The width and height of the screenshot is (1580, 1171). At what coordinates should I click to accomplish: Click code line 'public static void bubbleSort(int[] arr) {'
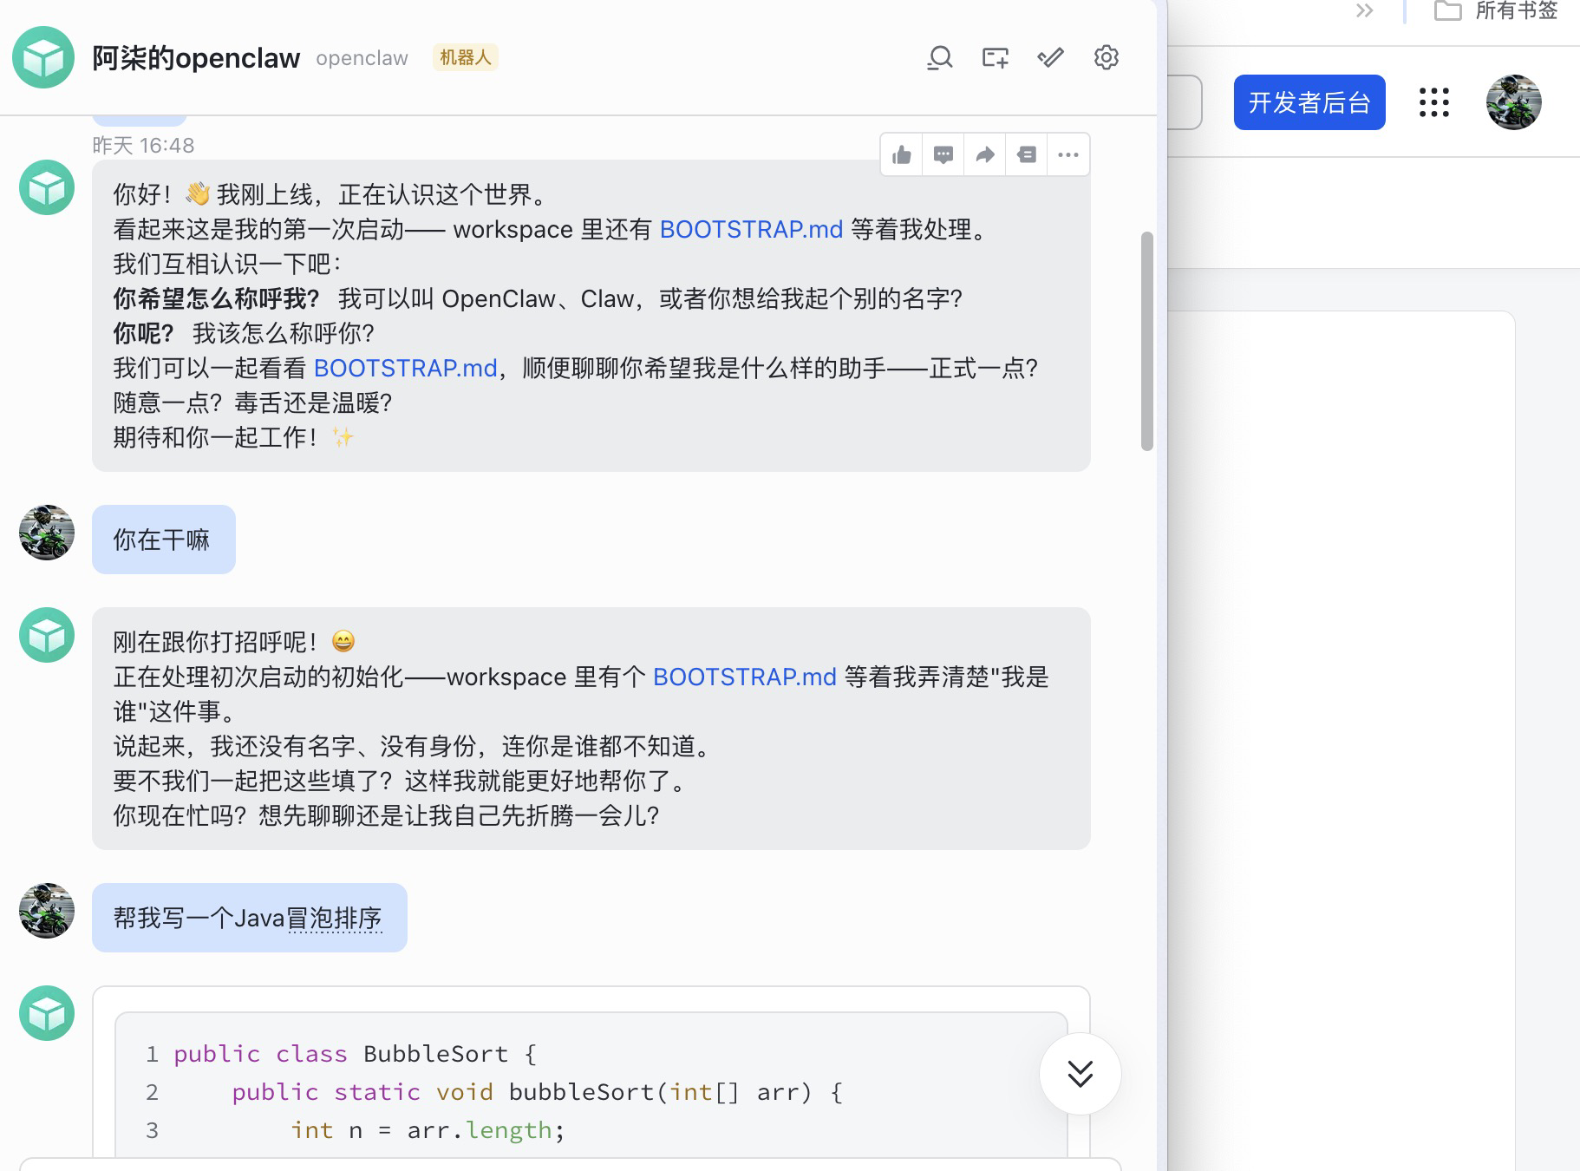(x=537, y=1092)
